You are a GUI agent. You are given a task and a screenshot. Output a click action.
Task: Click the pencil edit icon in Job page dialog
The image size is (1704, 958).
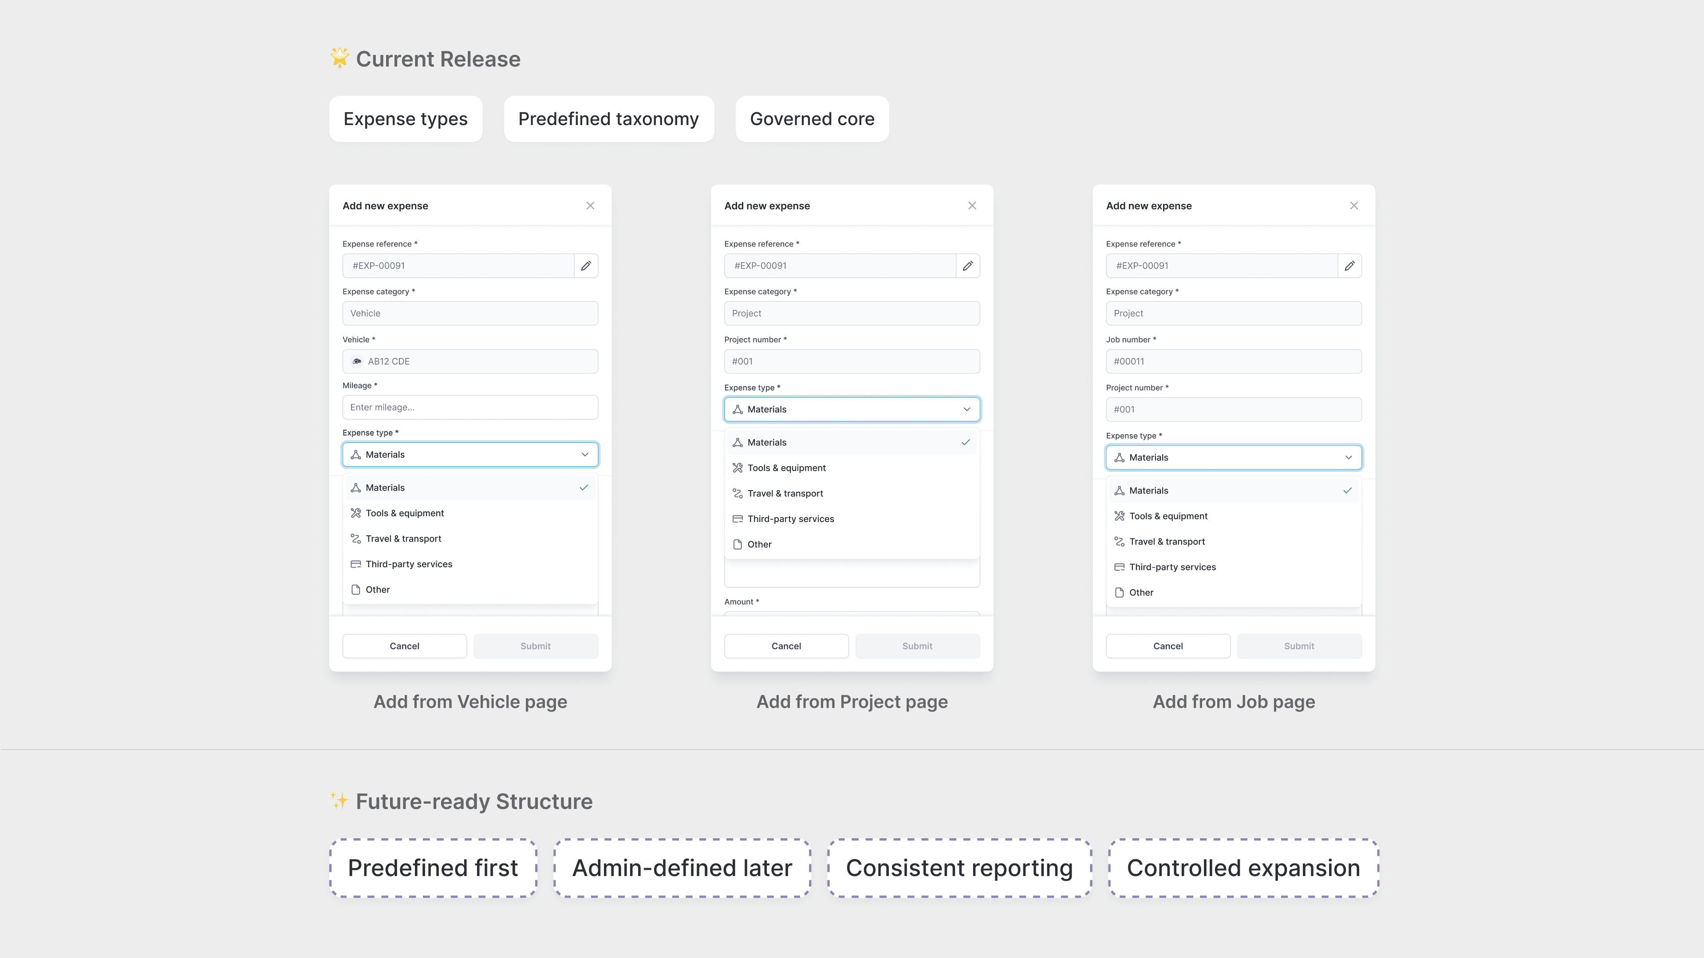click(1349, 266)
